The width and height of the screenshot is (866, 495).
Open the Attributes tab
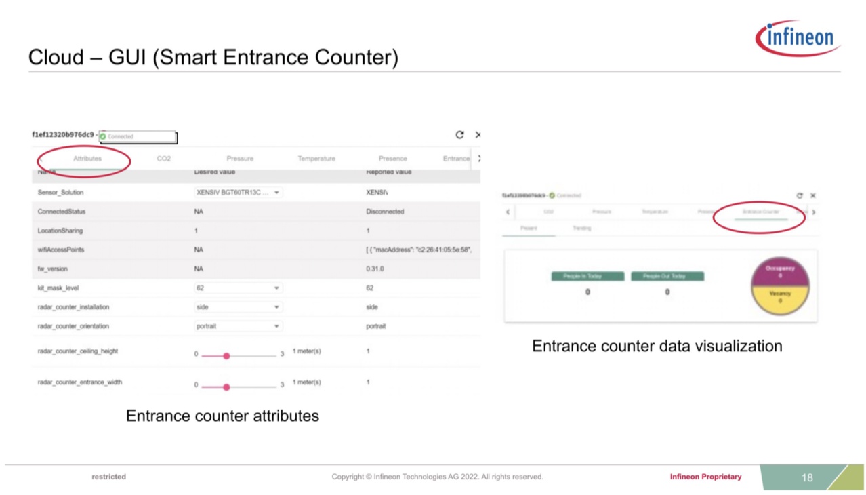[87, 159]
